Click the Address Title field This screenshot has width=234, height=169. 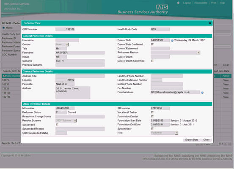coord(80,76)
